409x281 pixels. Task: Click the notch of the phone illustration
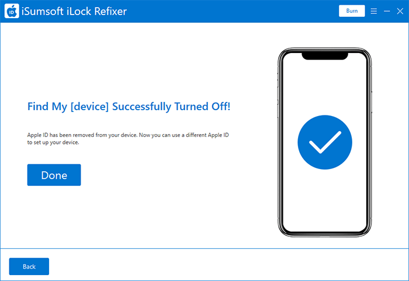point(325,56)
